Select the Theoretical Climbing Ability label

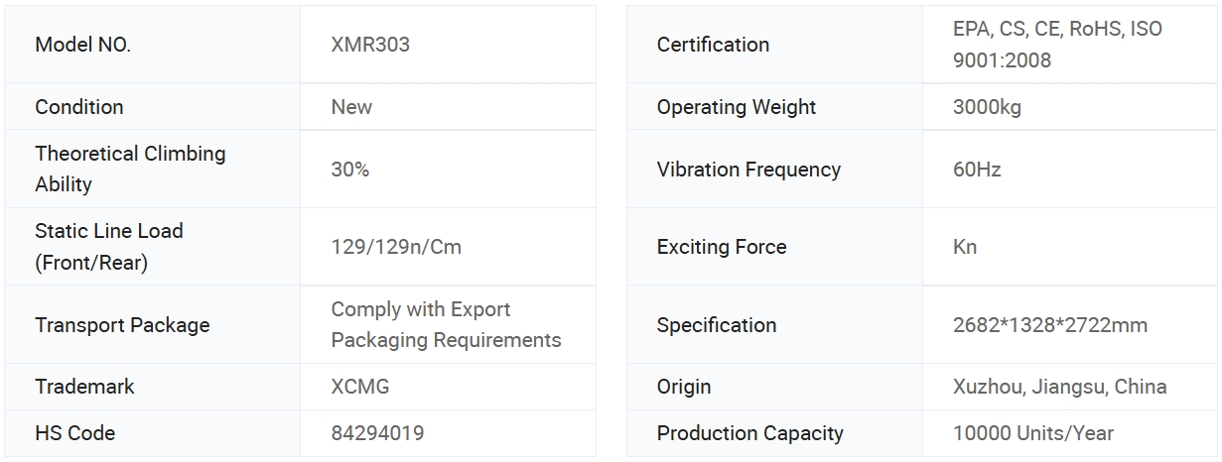pyautogui.click(x=130, y=169)
